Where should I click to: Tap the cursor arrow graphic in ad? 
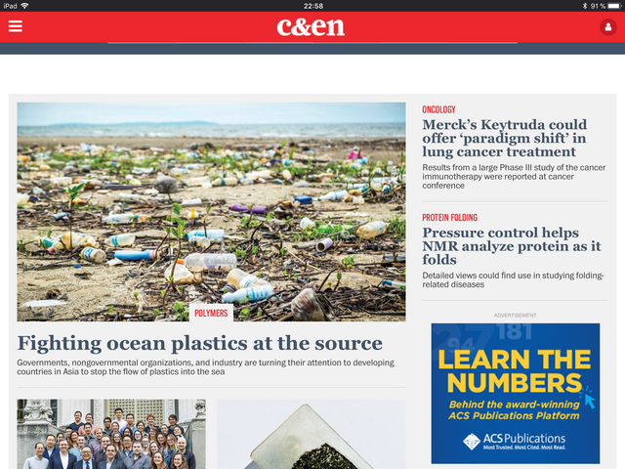click(x=588, y=398)
